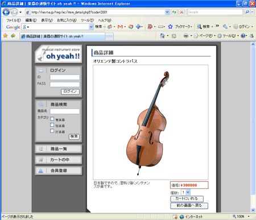256x220 pixels.
Task: Open ブックマーク bookmarks star in Google toolbar
Action: 170,27
